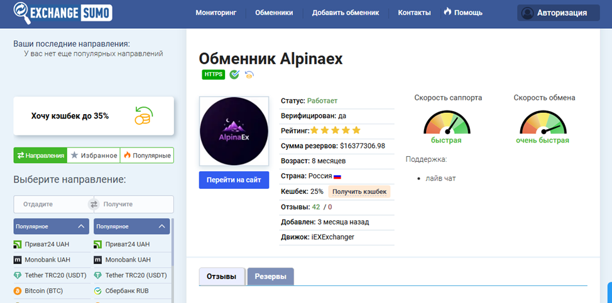Click the five-star rating
The width and height of the screenshot is (612, 303).
coord(336,130)
